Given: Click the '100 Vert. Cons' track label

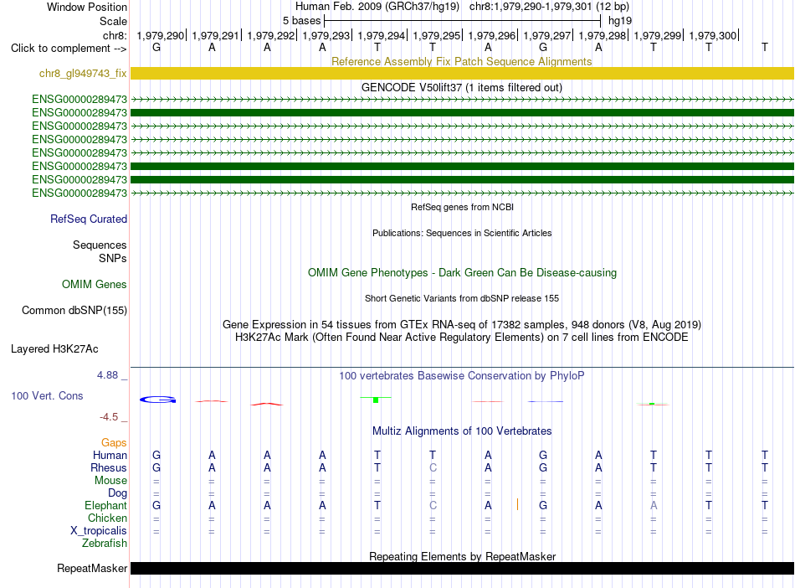Looking at the screenshot, I should tap(47, 395).
